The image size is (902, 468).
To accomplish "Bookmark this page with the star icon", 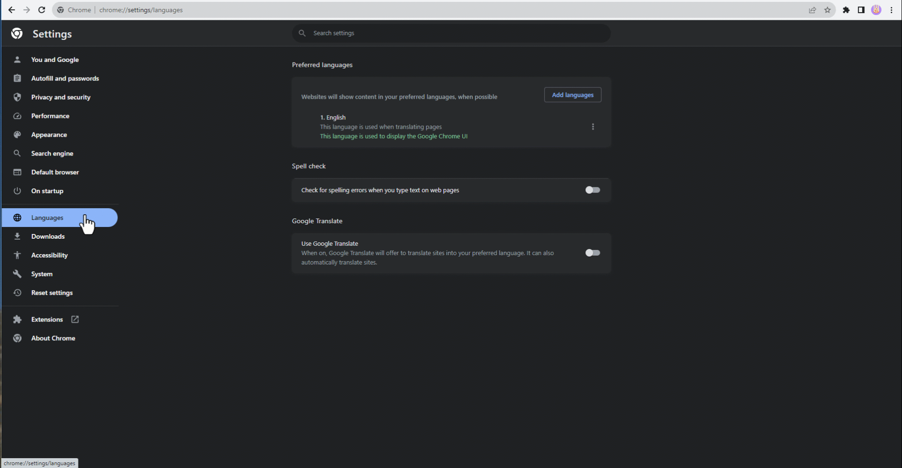I will click(827, 10).
